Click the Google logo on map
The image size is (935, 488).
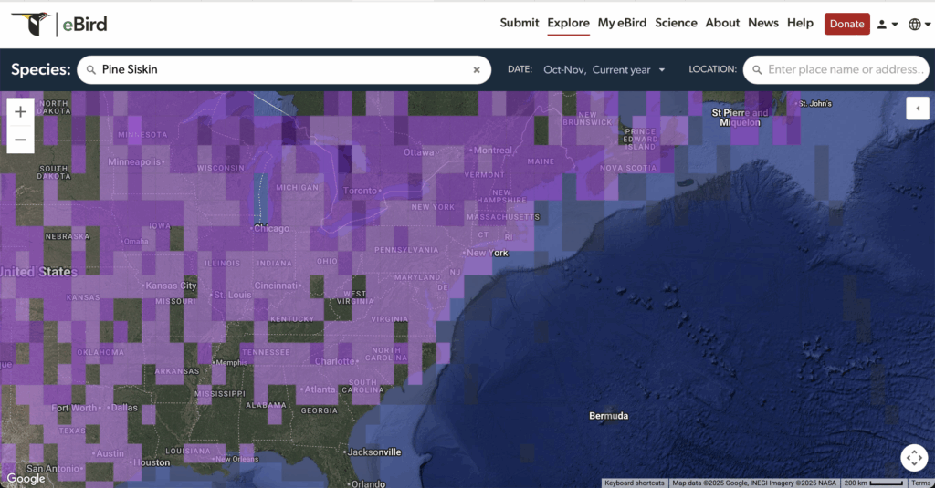coord(25,479)
